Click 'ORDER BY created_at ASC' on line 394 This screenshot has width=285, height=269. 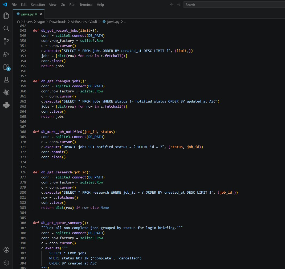(x=73, y=263)
